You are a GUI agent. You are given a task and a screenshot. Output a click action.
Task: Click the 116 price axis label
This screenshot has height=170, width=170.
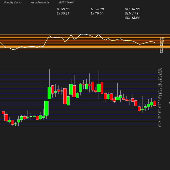160,88
